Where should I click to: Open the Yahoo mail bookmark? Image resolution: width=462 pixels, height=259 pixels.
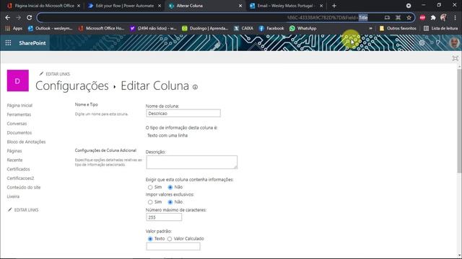tap(153, 29)
